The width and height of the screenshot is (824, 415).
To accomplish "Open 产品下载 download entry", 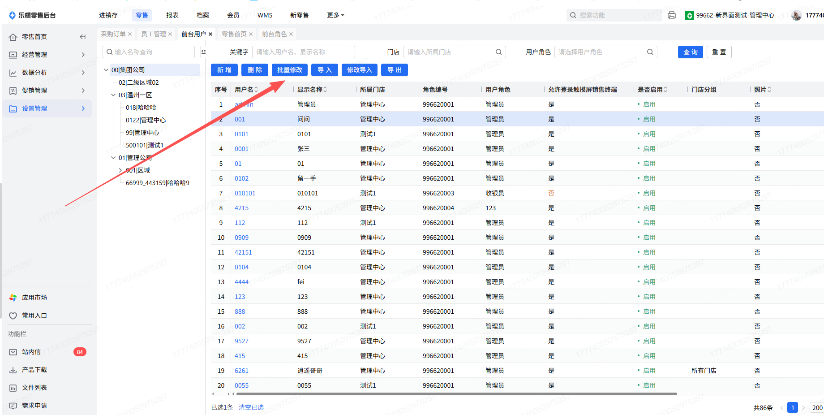I will pyautogui.click(x=34, y=370).
